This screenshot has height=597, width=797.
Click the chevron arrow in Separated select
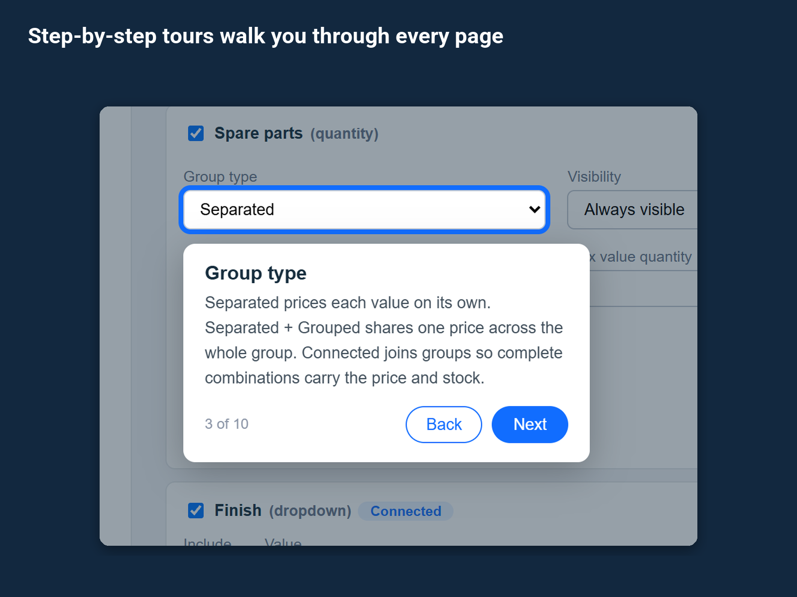point(534,209)
